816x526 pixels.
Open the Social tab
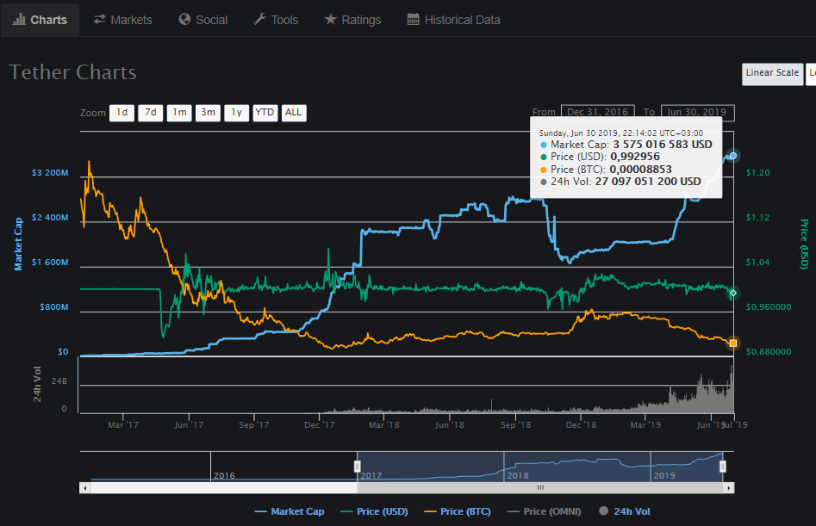[x=203, y=20]
